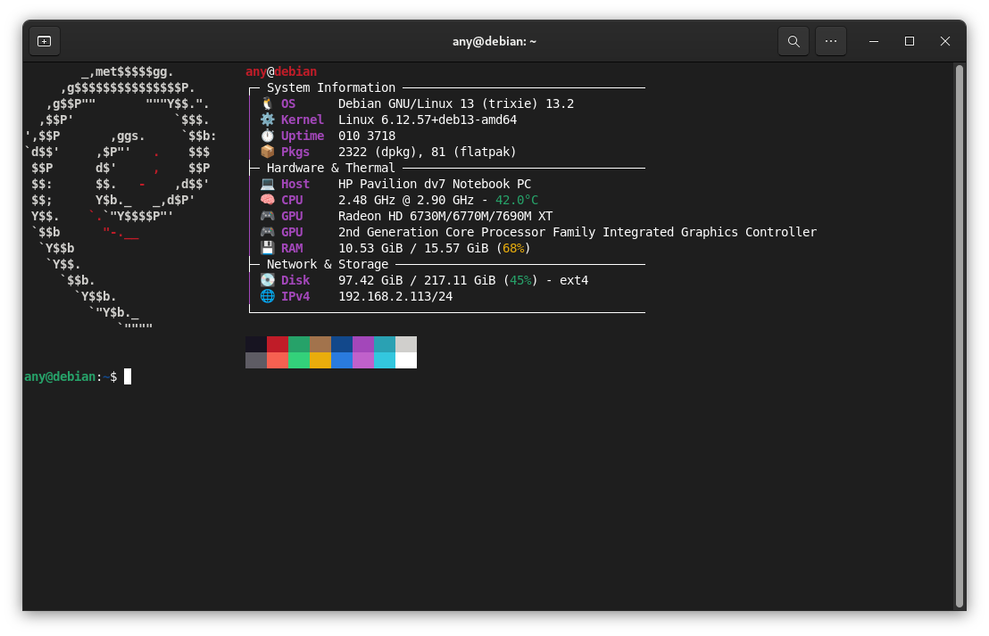
Task: Click the 'Hardware & Thermal' heading
Action: pyautogui.click(x=331, y=169)
